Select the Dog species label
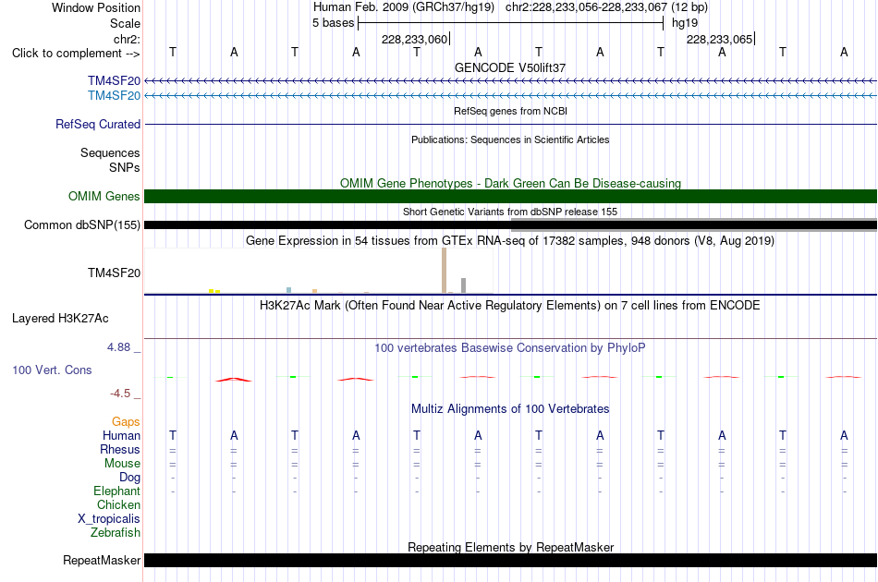 (x=129, y=478)
